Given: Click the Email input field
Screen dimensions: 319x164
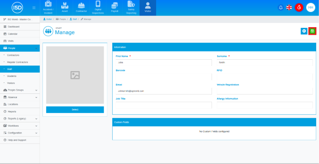Looking at the screenshot, I should [x=164, y=91].
